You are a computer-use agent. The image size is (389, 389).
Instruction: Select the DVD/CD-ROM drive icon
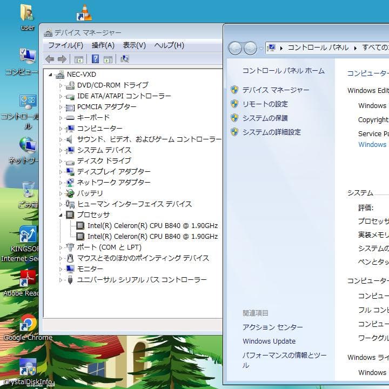pyautogui.click(x=70, y=85)
